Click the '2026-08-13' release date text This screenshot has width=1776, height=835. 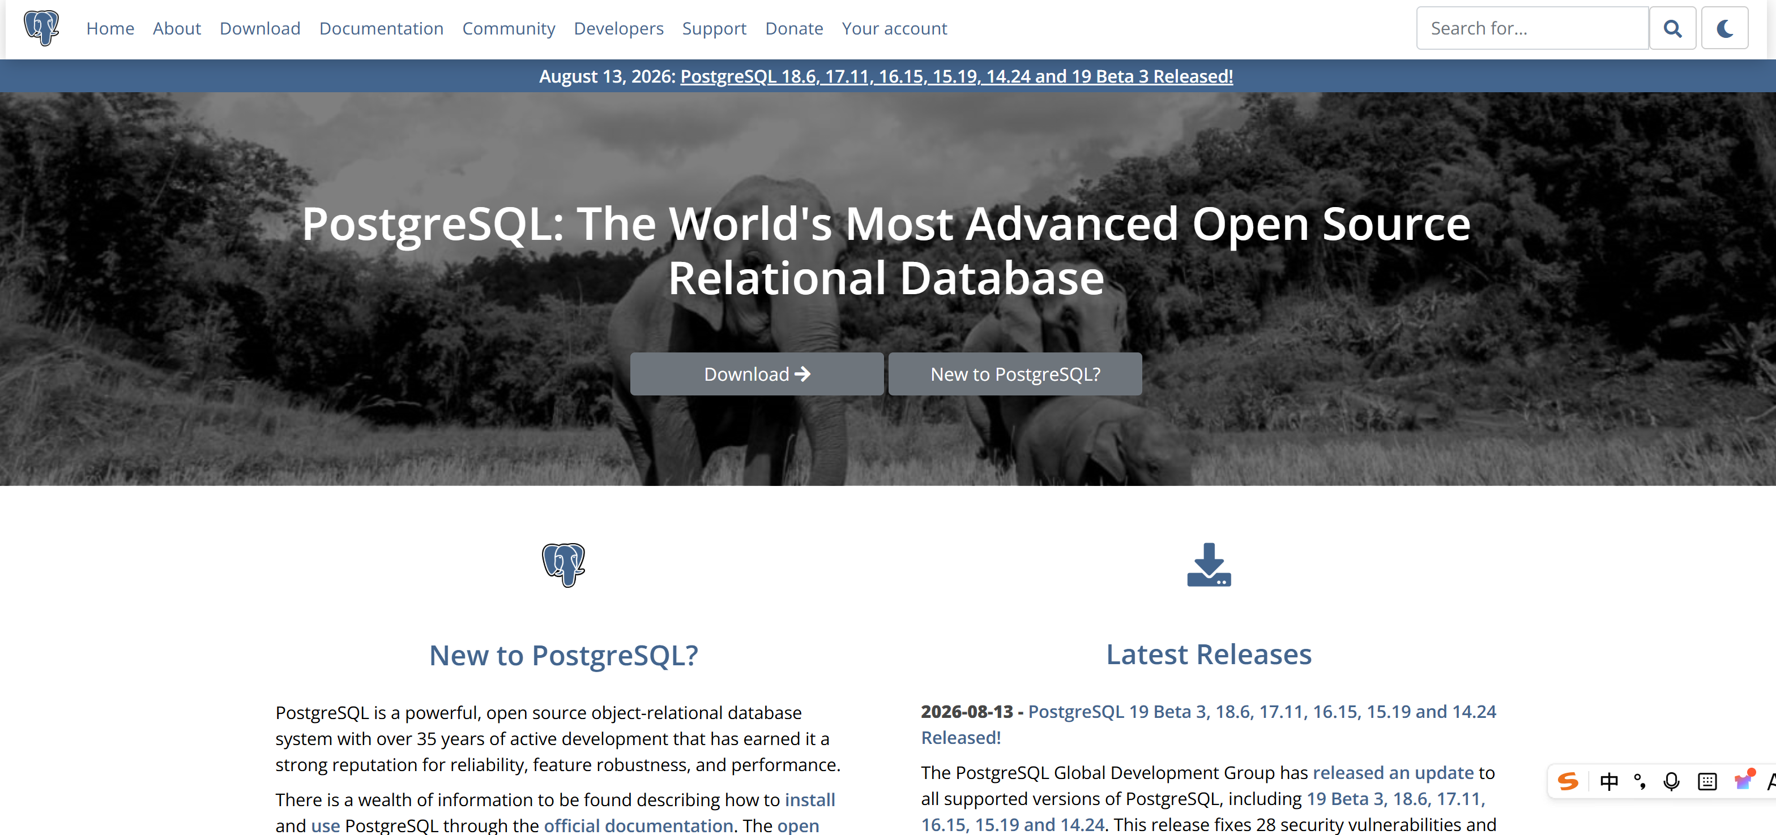(967, 712)
